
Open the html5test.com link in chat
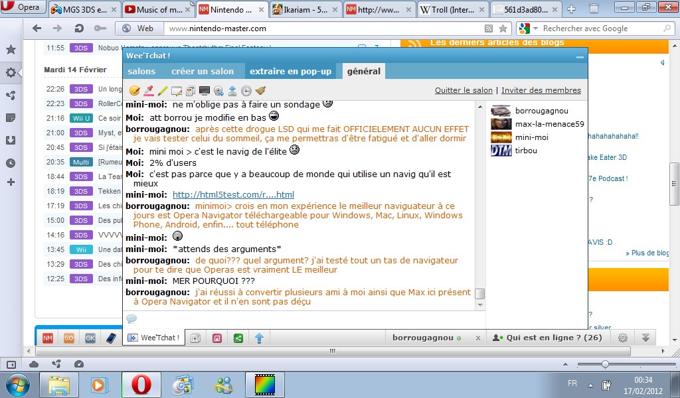(x=233, y=195)
